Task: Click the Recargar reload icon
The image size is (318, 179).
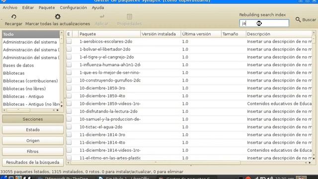Action: click(x=13, y=16)
